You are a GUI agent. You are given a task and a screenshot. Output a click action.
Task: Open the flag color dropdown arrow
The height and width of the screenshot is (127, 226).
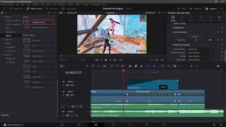point(151,66)
